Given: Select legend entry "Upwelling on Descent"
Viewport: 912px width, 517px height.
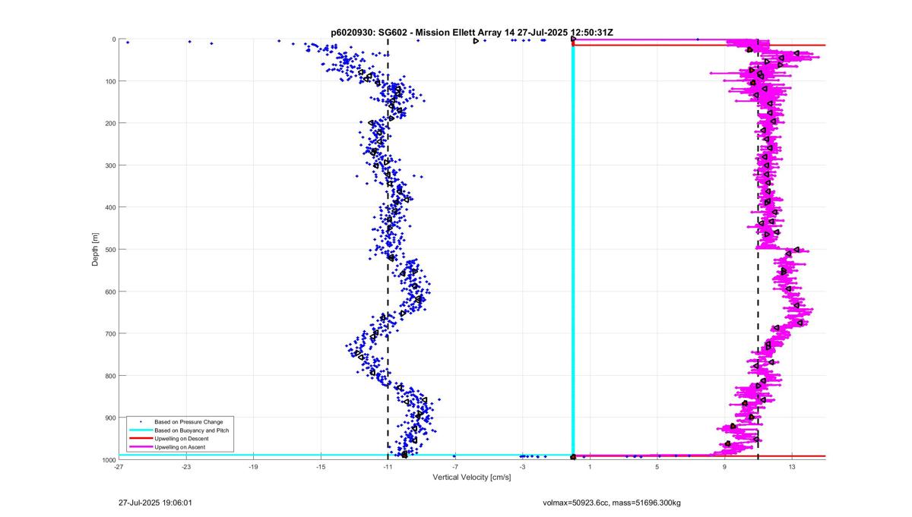Looking at the screenshot, I should point(182,439).
